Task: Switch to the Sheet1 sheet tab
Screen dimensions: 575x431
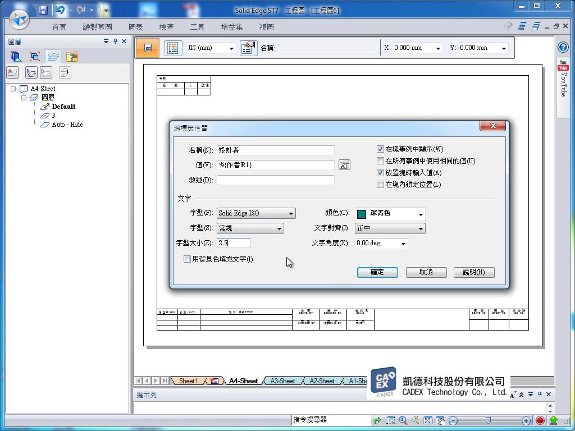Action: pyautogui.click(x=188, y=381)
